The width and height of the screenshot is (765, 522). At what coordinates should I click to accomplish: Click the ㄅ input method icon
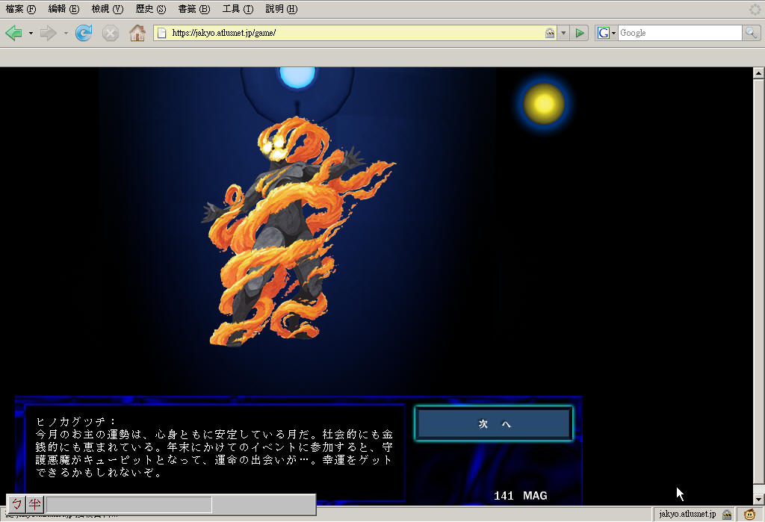pyautogui.click(x=17, y=504)
